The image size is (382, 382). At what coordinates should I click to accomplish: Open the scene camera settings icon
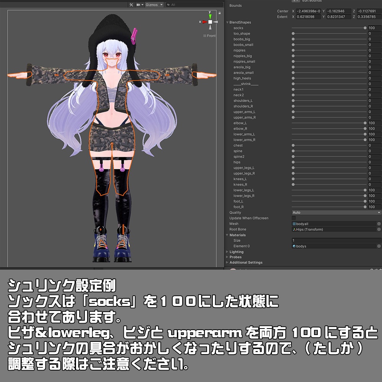(x=138, y=5)
